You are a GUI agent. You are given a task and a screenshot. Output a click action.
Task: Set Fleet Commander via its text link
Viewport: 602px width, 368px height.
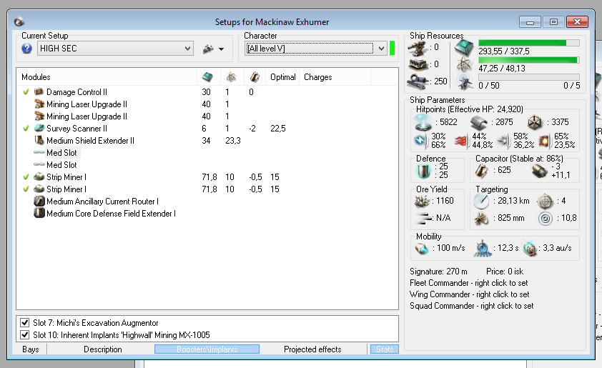tap(468, 283)
